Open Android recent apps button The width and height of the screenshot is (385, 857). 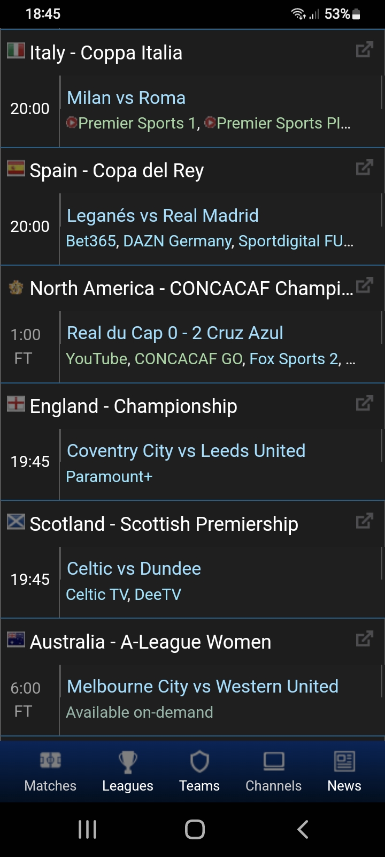coord(87,829)
